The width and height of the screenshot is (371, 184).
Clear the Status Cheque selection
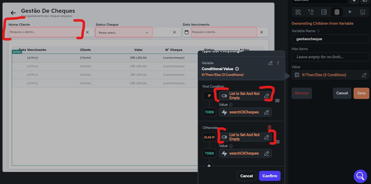point(174,32)
